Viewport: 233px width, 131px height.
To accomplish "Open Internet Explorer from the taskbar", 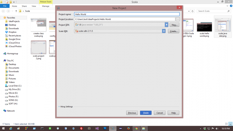I will point(11,128).
